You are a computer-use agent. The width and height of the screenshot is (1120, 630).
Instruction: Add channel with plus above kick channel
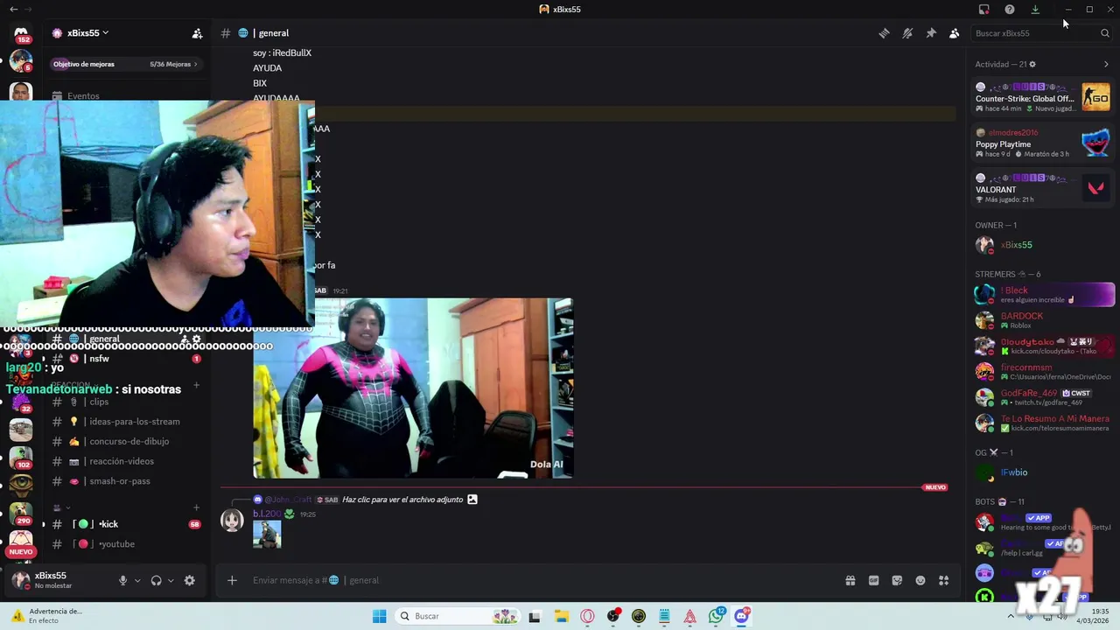(196, 507)
